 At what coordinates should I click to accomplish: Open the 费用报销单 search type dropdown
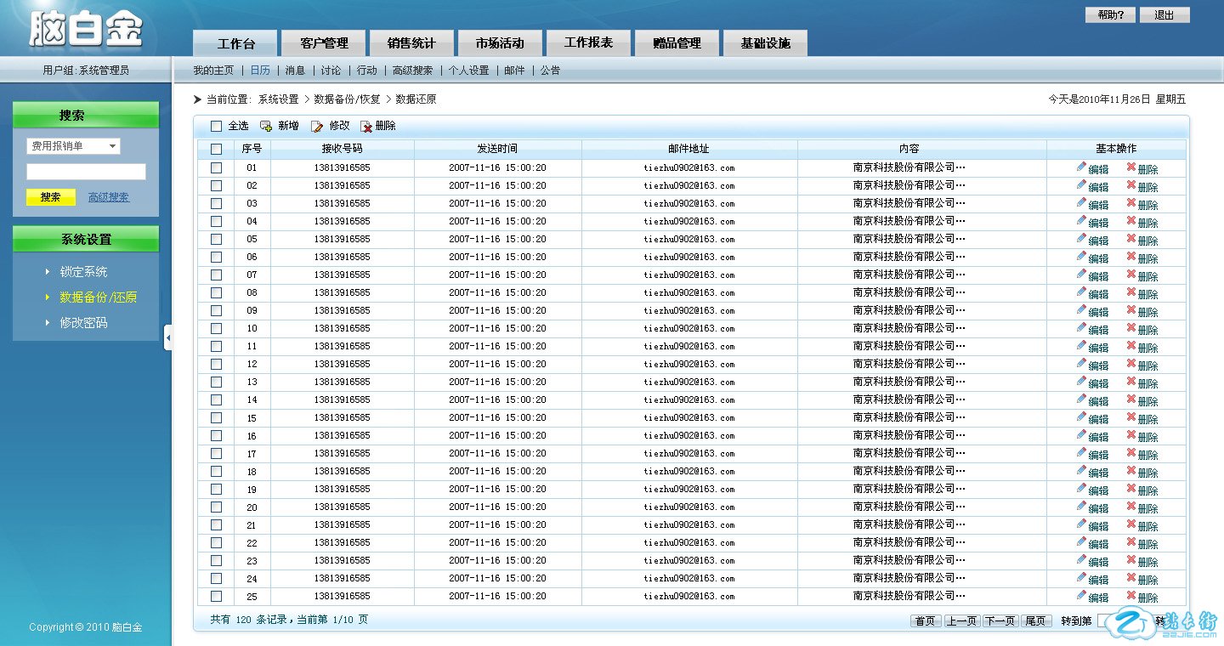point(73,146)
